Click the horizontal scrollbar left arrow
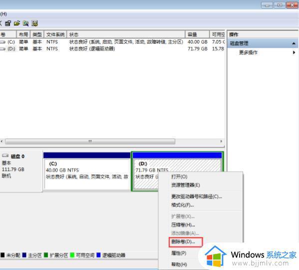This screenshot has height=270, width=299. tap(1, 141)
